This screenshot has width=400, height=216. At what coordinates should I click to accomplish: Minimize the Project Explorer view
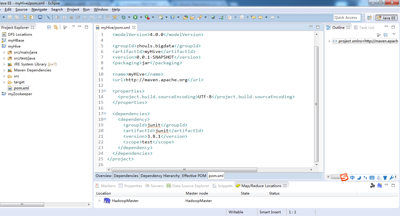(x=80, y=27)
